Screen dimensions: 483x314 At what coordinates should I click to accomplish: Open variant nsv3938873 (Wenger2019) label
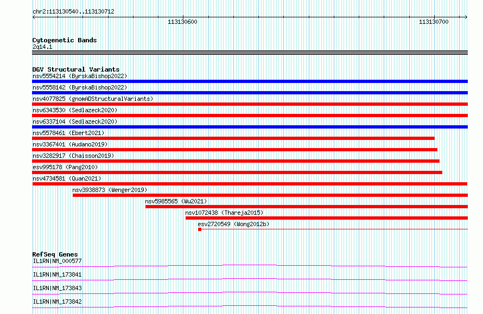pyautogui.click(x=110, y=190)
